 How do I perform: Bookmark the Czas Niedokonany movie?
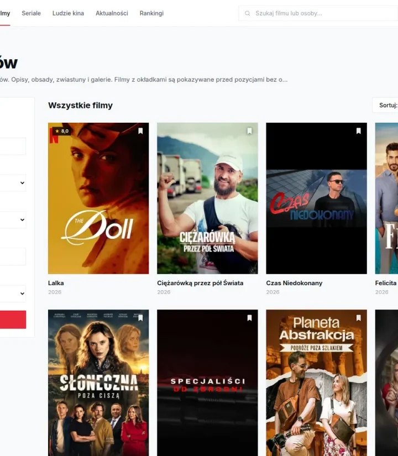tap(359, 131)
